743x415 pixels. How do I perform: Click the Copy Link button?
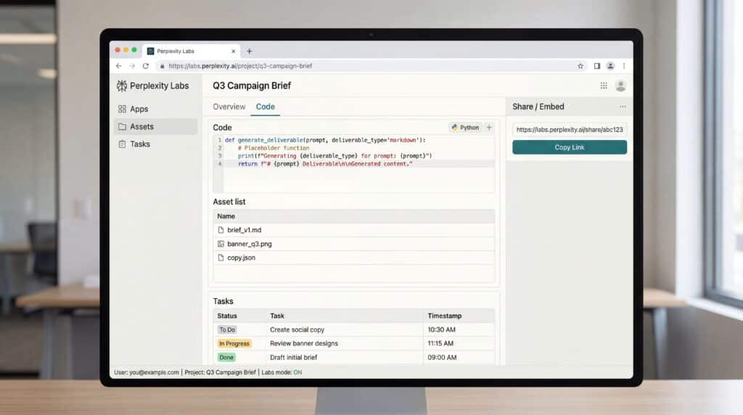[x=570, y=147]
